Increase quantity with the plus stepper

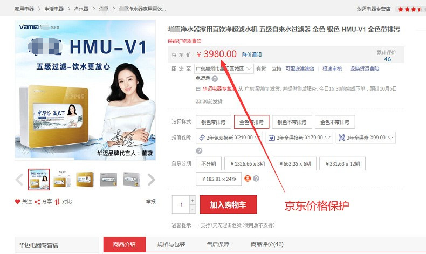[x=193, y=201]
